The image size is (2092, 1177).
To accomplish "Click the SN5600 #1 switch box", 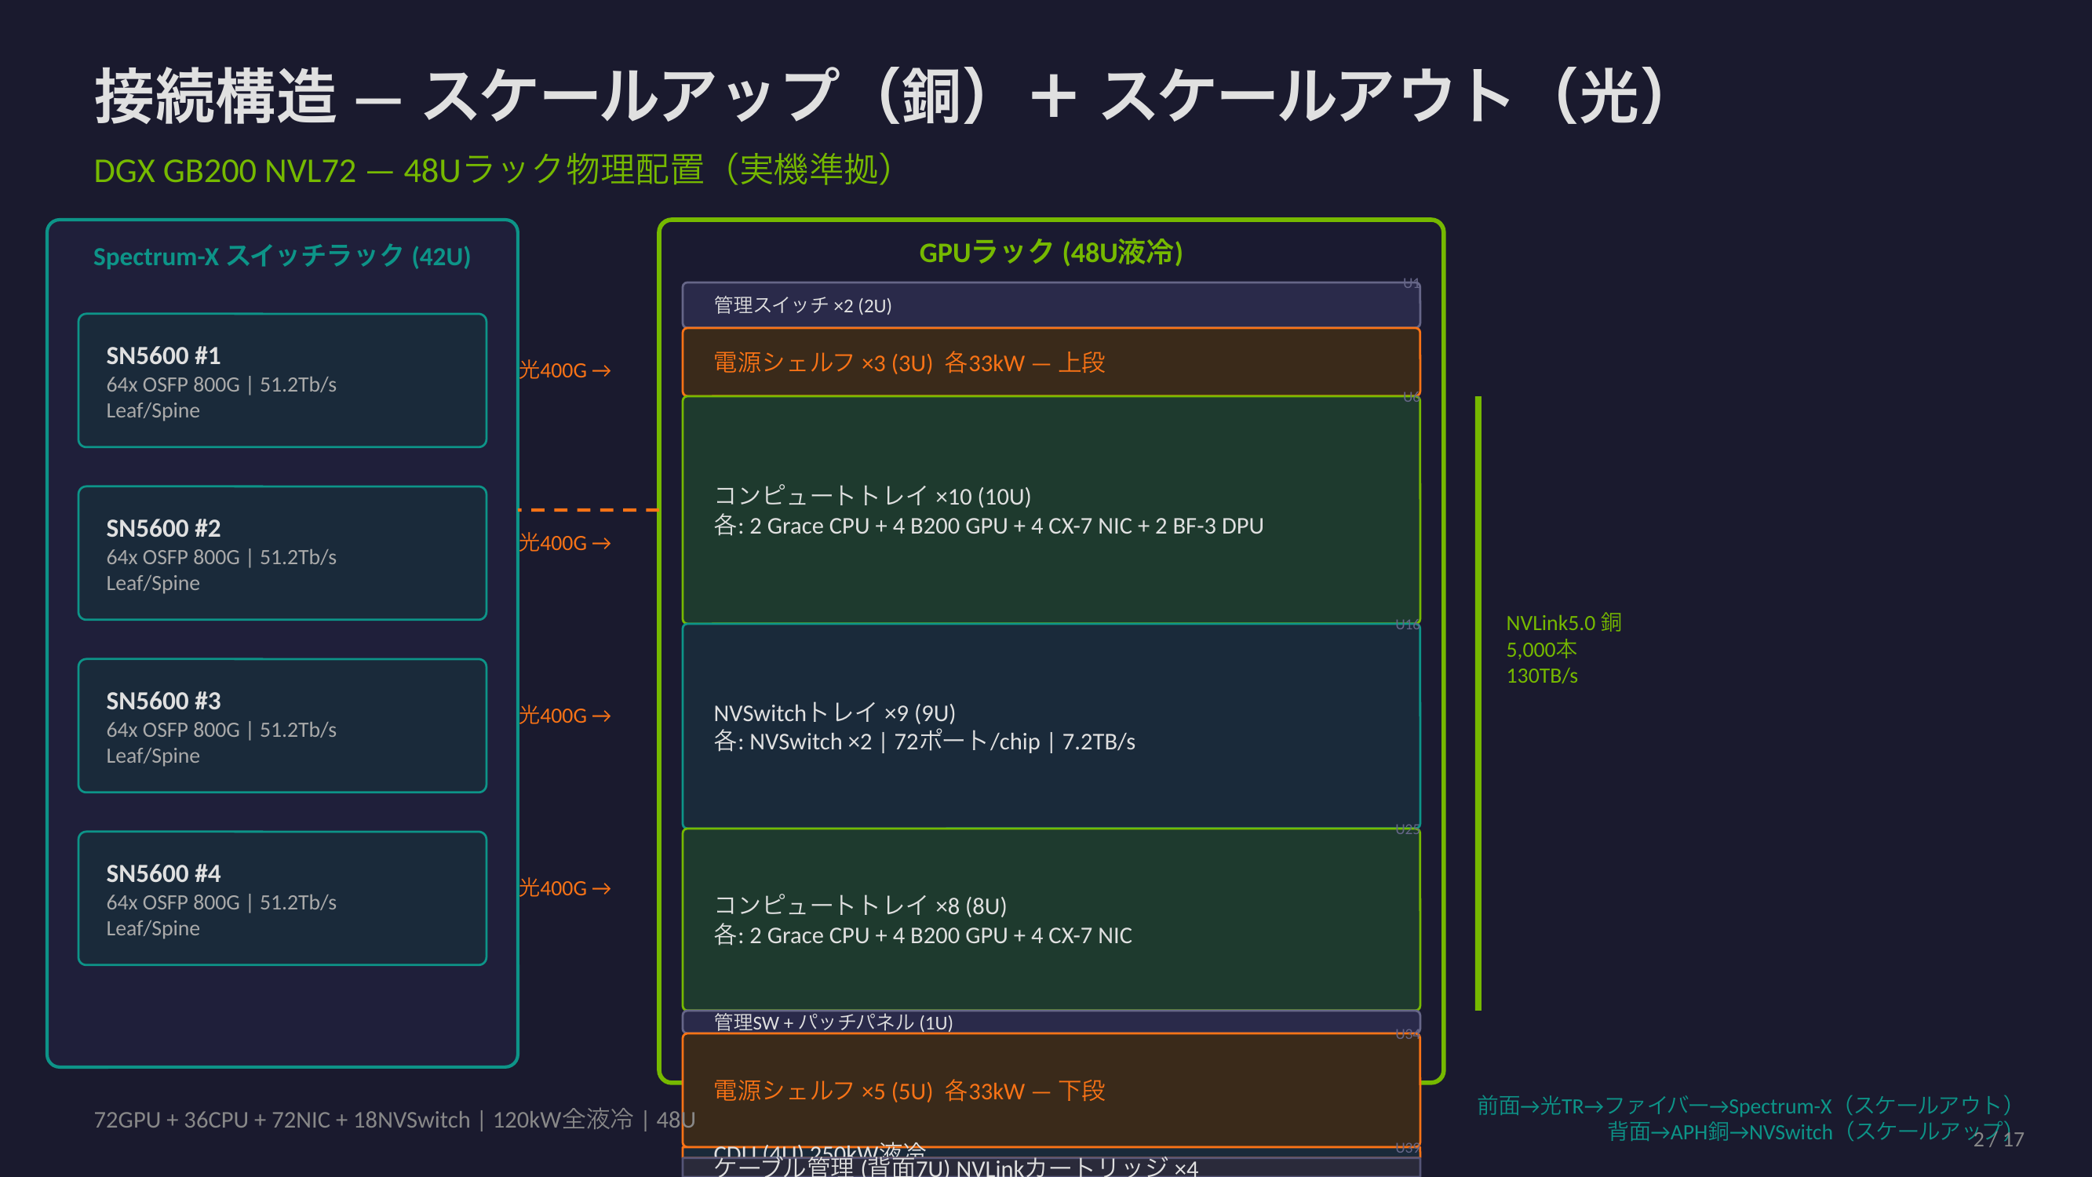I will tap(282, 380).
